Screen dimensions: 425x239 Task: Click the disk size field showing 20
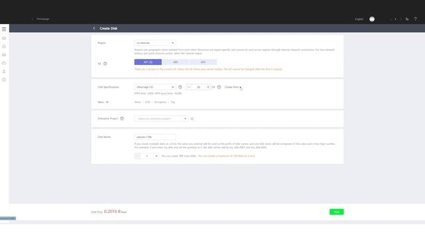pyautogui.click(x=199, y=87)
